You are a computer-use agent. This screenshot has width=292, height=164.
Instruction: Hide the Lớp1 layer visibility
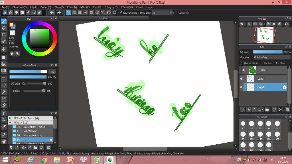242,79
